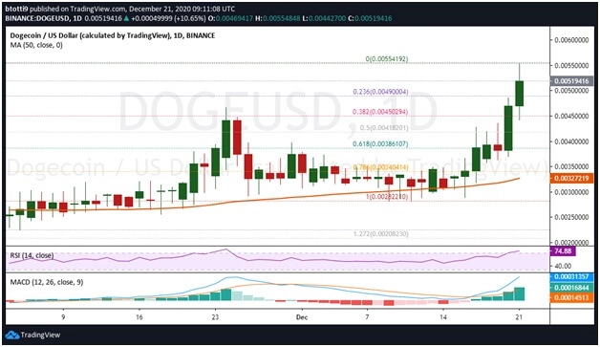Click the tallest MACD histogram bar at December 21

pyautogui.click(x=520, y=293)
